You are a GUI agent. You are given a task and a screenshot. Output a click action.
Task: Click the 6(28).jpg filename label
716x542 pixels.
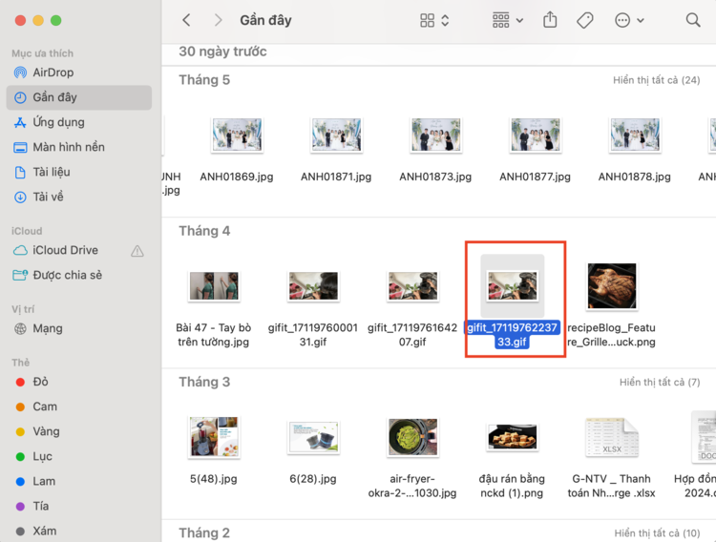point(313,479)
